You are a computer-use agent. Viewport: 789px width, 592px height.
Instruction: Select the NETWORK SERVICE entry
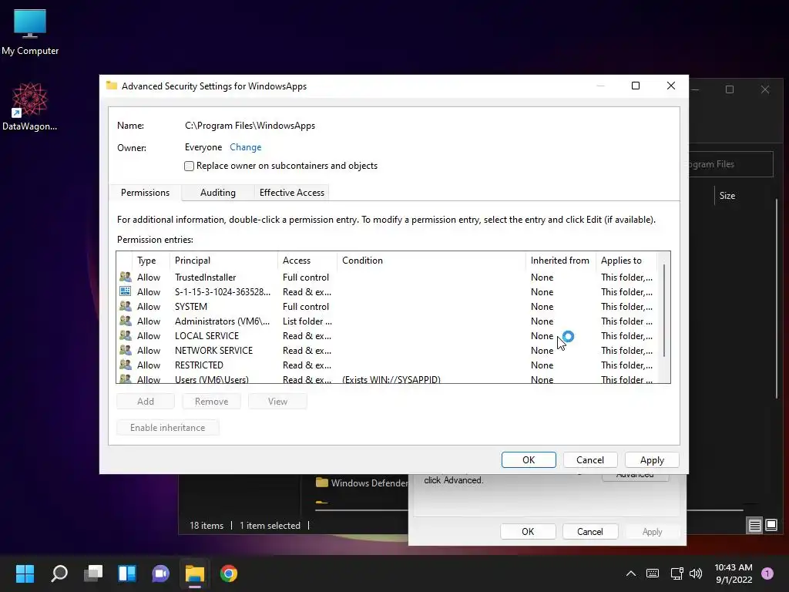coord(388,350)
